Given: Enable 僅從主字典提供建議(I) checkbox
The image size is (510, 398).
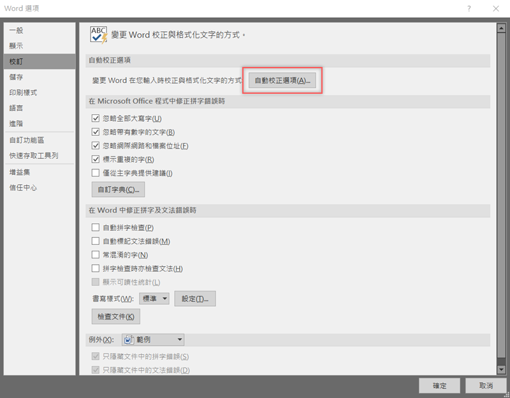Looking at the screenshot, I should pos(95,173).
